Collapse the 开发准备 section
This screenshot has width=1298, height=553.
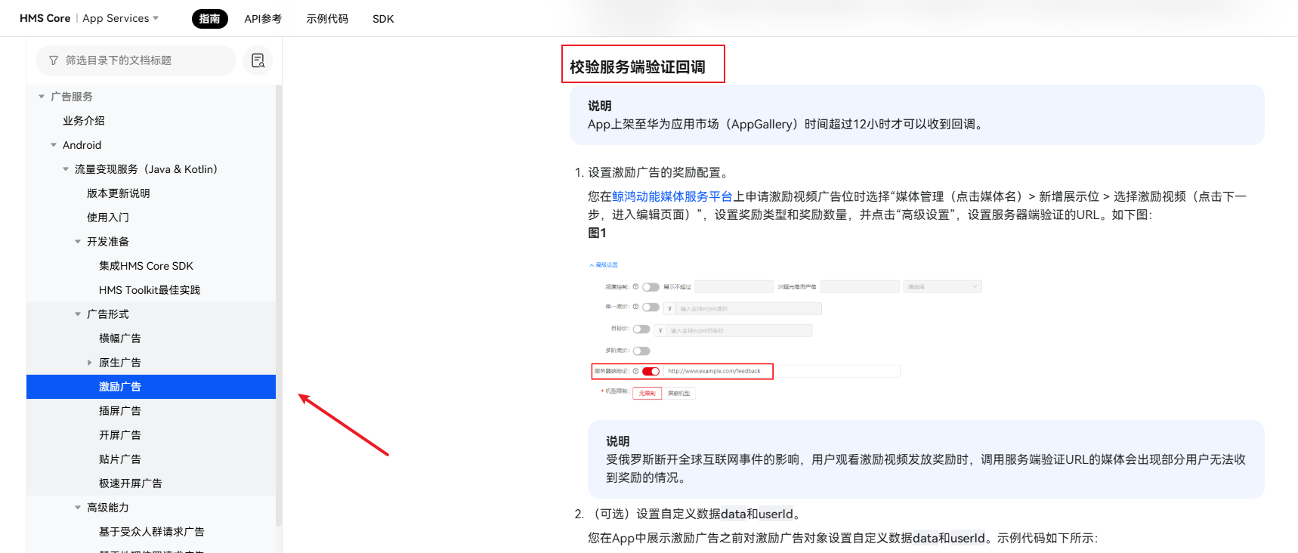(x=78, y=242)
